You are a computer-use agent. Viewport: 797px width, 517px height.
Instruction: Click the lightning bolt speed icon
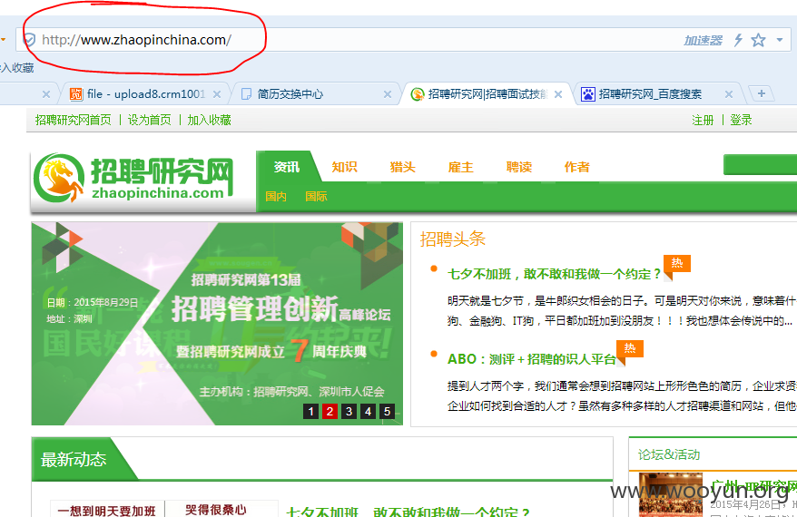coord(738,40)
